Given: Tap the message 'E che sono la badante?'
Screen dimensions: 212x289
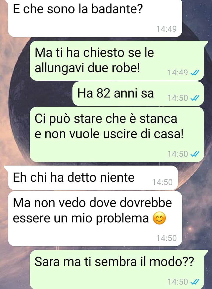Looking at the screenshot, I should pos(95,18).
